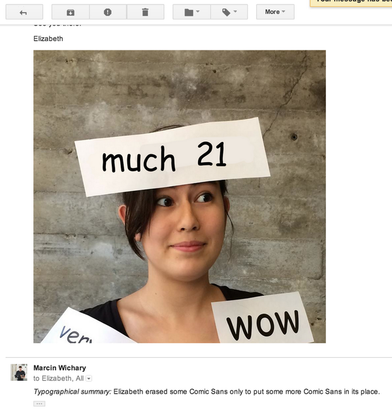Image resolution: width=392 pixels, height=410 pixels.
Task: Open the More actions menu
Action: click(275, 12)
